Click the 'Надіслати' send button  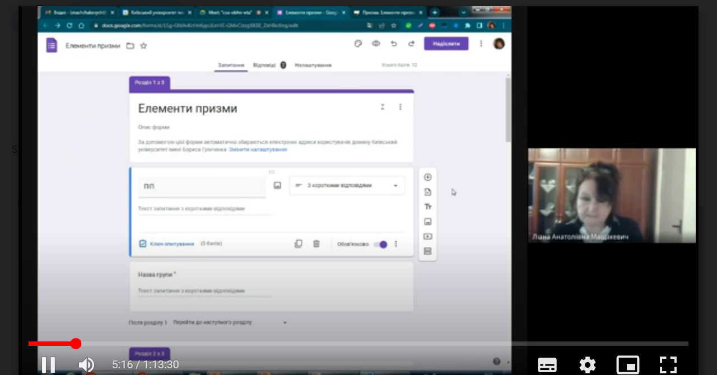(446, 44)
